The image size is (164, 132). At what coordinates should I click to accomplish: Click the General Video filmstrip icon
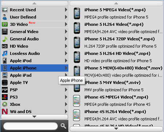click(5, 32)
